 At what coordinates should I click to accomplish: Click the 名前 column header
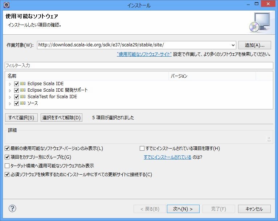tap(87, 76)
